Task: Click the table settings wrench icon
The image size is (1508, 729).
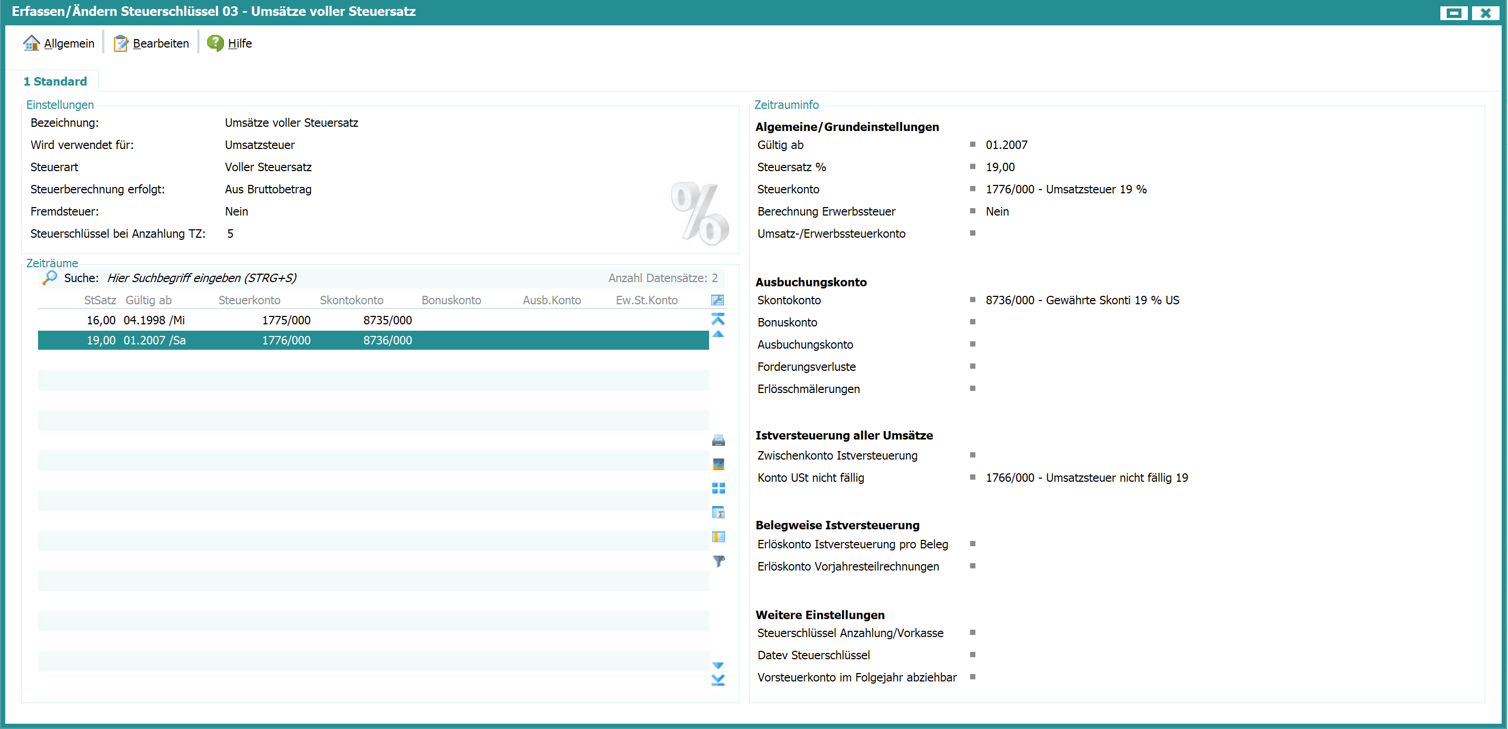Action: 717,300
